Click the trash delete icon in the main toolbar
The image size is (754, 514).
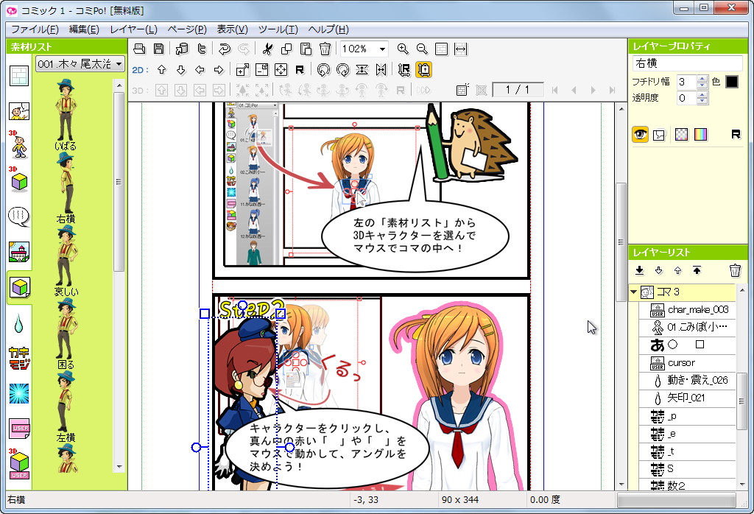click(x=324, y=49)
